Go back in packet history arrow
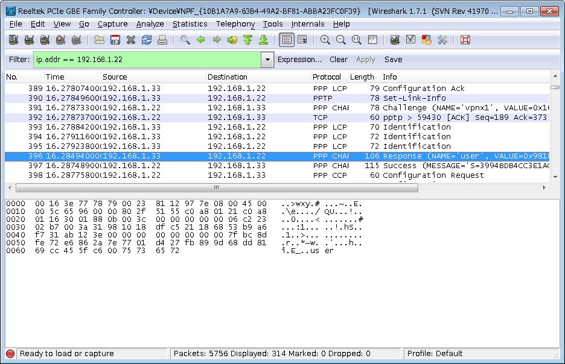Viewport: 565px width, 364px height. click(200, 40)
